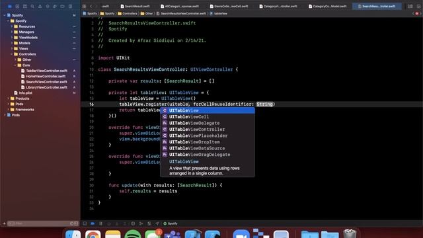The image size is (423, 238).
Task: Expand the Managers folder
Action: click(x=12, y=32)
